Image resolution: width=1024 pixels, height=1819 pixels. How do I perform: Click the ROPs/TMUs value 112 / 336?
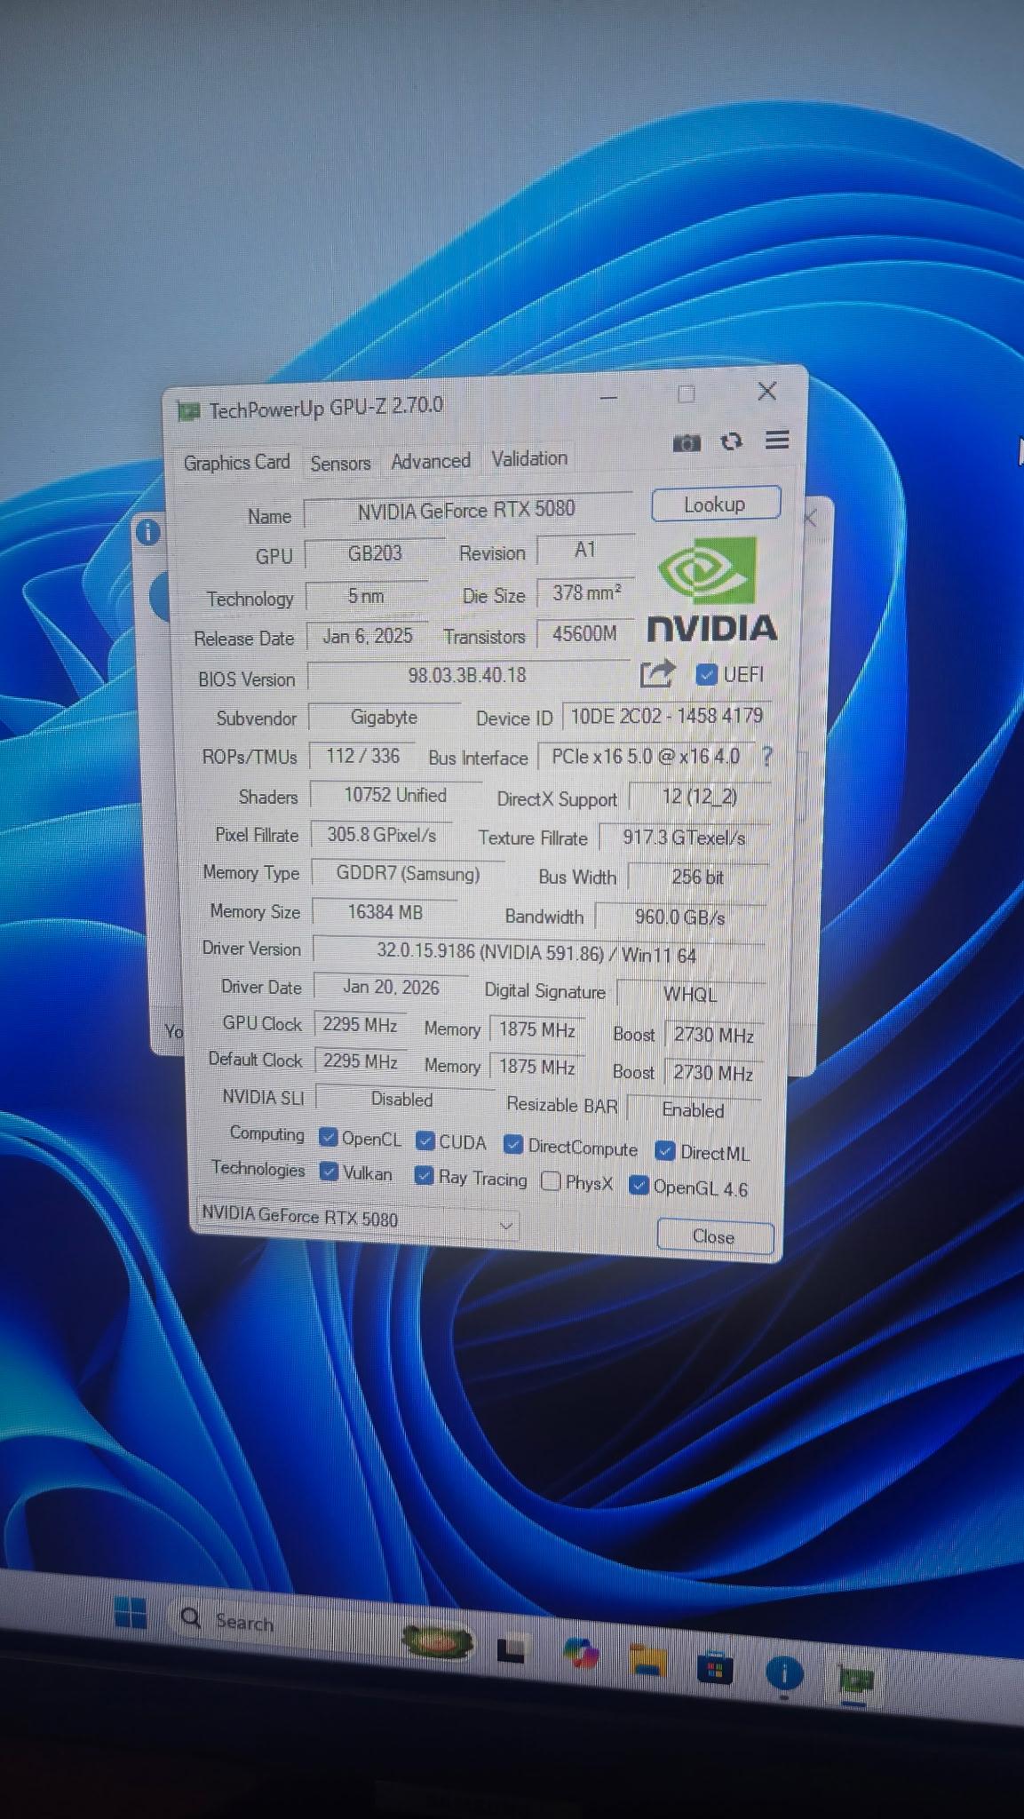[x=362, y=757]
